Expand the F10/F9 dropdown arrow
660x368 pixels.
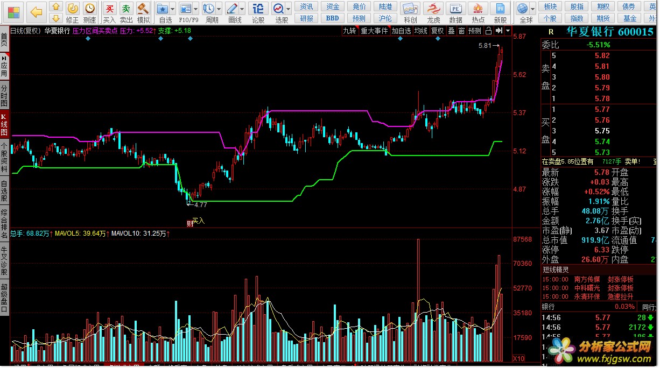click(195, 9)
